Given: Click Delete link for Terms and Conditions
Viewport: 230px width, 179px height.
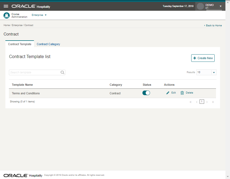Looking at the screenshot, I should click(189, 93).
